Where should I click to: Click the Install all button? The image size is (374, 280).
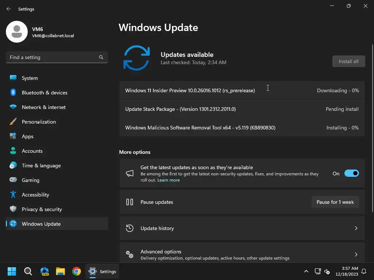click(x=348, y=61)
